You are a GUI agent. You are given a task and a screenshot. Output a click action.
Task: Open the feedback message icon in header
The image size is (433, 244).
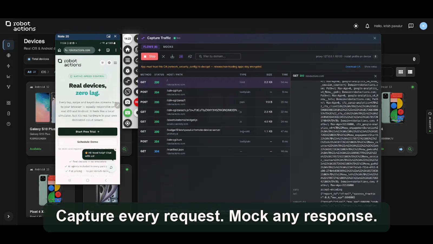tap(411, 26)
